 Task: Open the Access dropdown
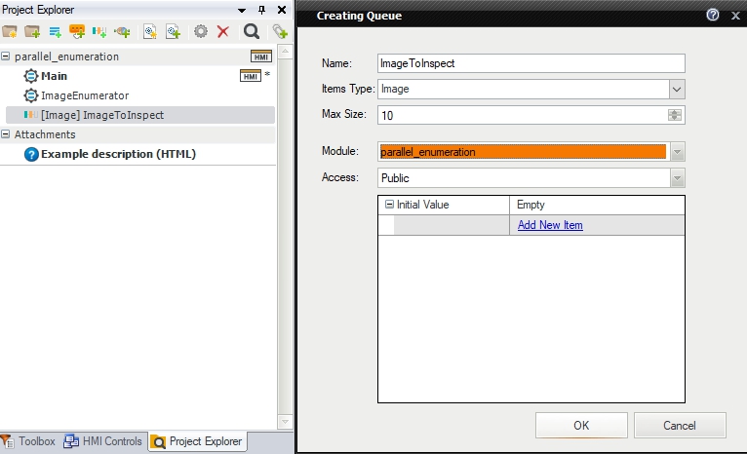(677, 178)
